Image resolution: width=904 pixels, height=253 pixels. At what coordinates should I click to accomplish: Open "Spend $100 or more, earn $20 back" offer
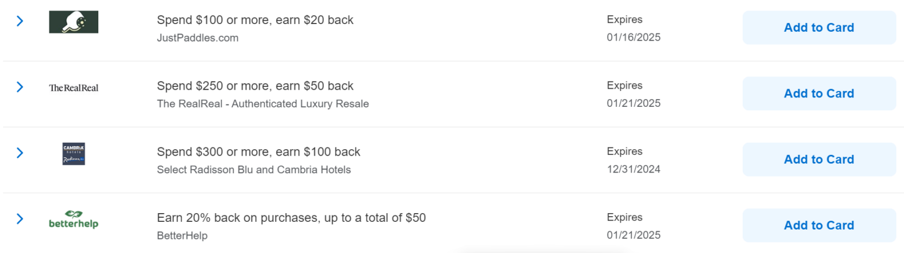pyautogui.click(x=255, y=20)
